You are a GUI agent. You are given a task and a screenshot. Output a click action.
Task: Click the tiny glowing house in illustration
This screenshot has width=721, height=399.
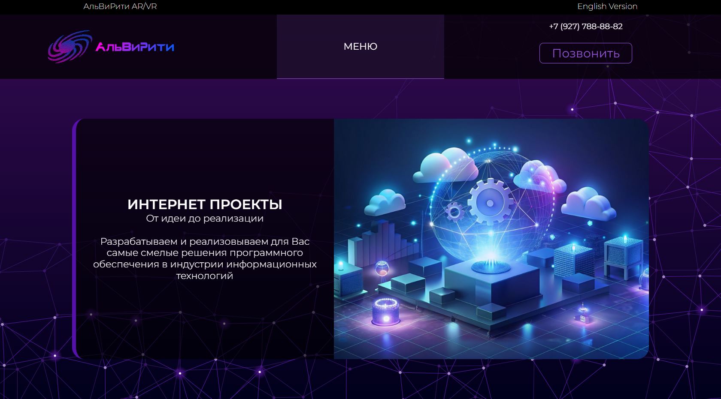[583, 316]
